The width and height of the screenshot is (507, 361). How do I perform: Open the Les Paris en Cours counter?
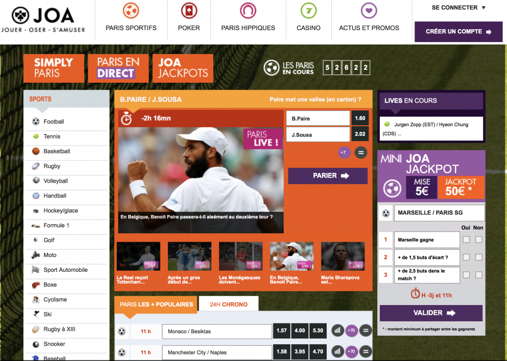point(317,68)
